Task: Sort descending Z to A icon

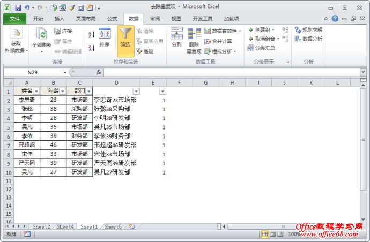Action: coord(92,48)
